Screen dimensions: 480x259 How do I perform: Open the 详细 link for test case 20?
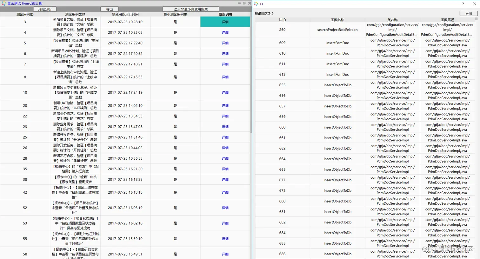(225, 105)
